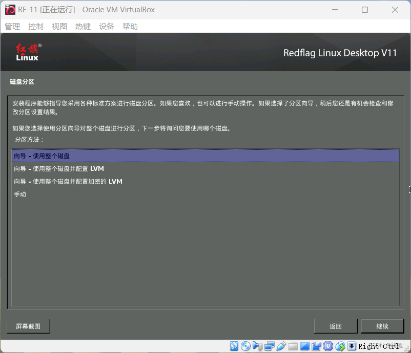Select 向导 - 使用整个磁盘并配置 LVM option
Viewport: 411px width, 353px height.
point(205,169)
